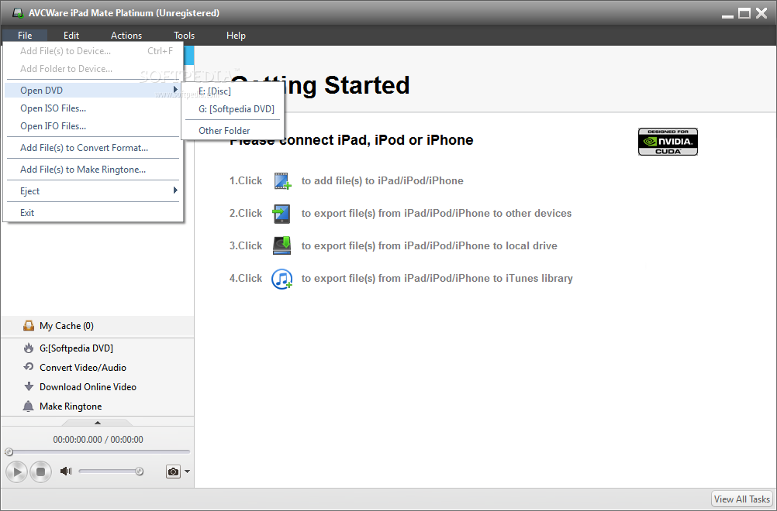
Task: Select E: [Disc] from Open DVD submenu
Action: (215, 91)
